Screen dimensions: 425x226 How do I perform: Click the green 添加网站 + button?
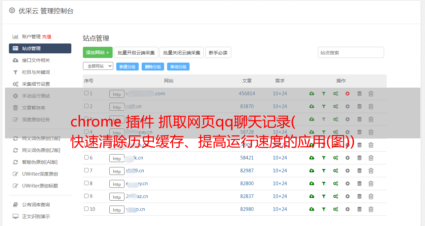(98, 52)
